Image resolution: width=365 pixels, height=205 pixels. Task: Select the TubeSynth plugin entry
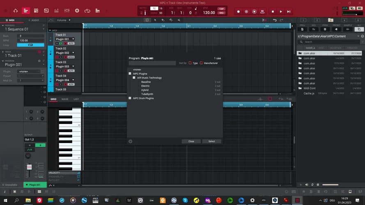(147, 94)
